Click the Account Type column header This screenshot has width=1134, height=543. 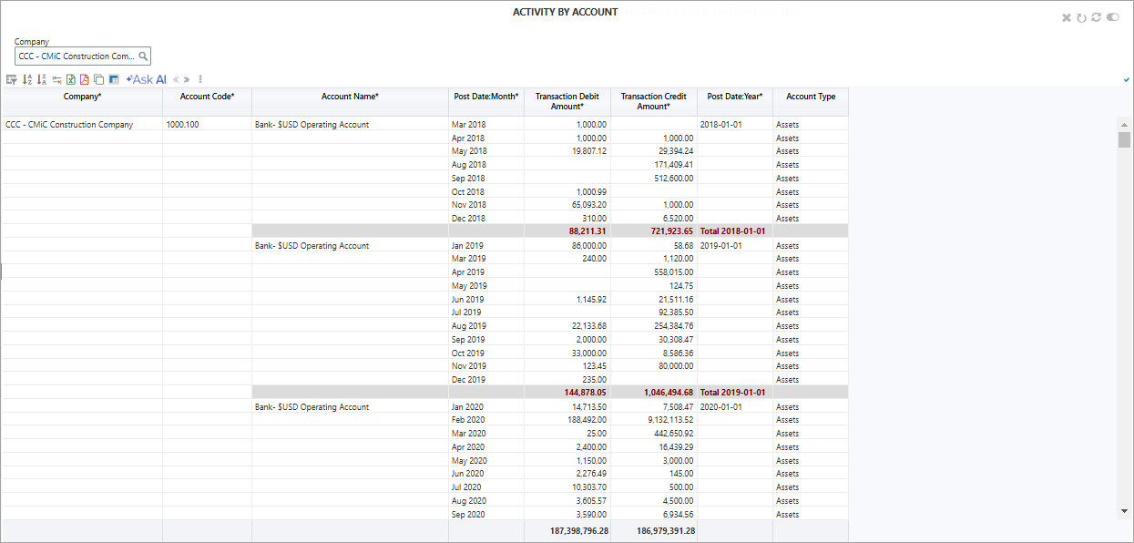pyautogui.click(x=811, y=101)
